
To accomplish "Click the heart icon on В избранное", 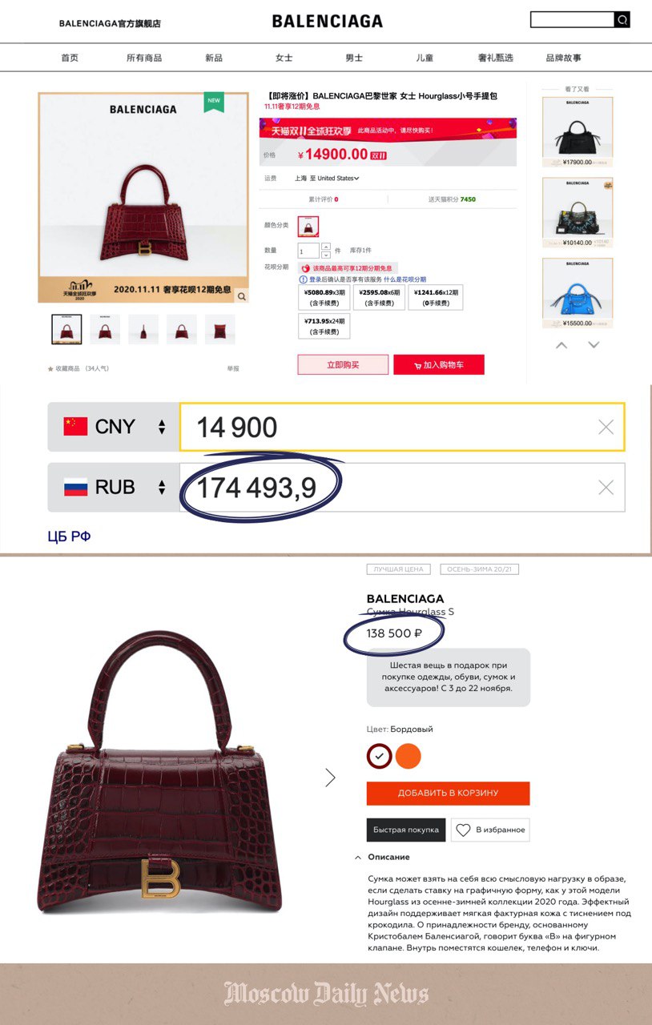I will (463, 830).
